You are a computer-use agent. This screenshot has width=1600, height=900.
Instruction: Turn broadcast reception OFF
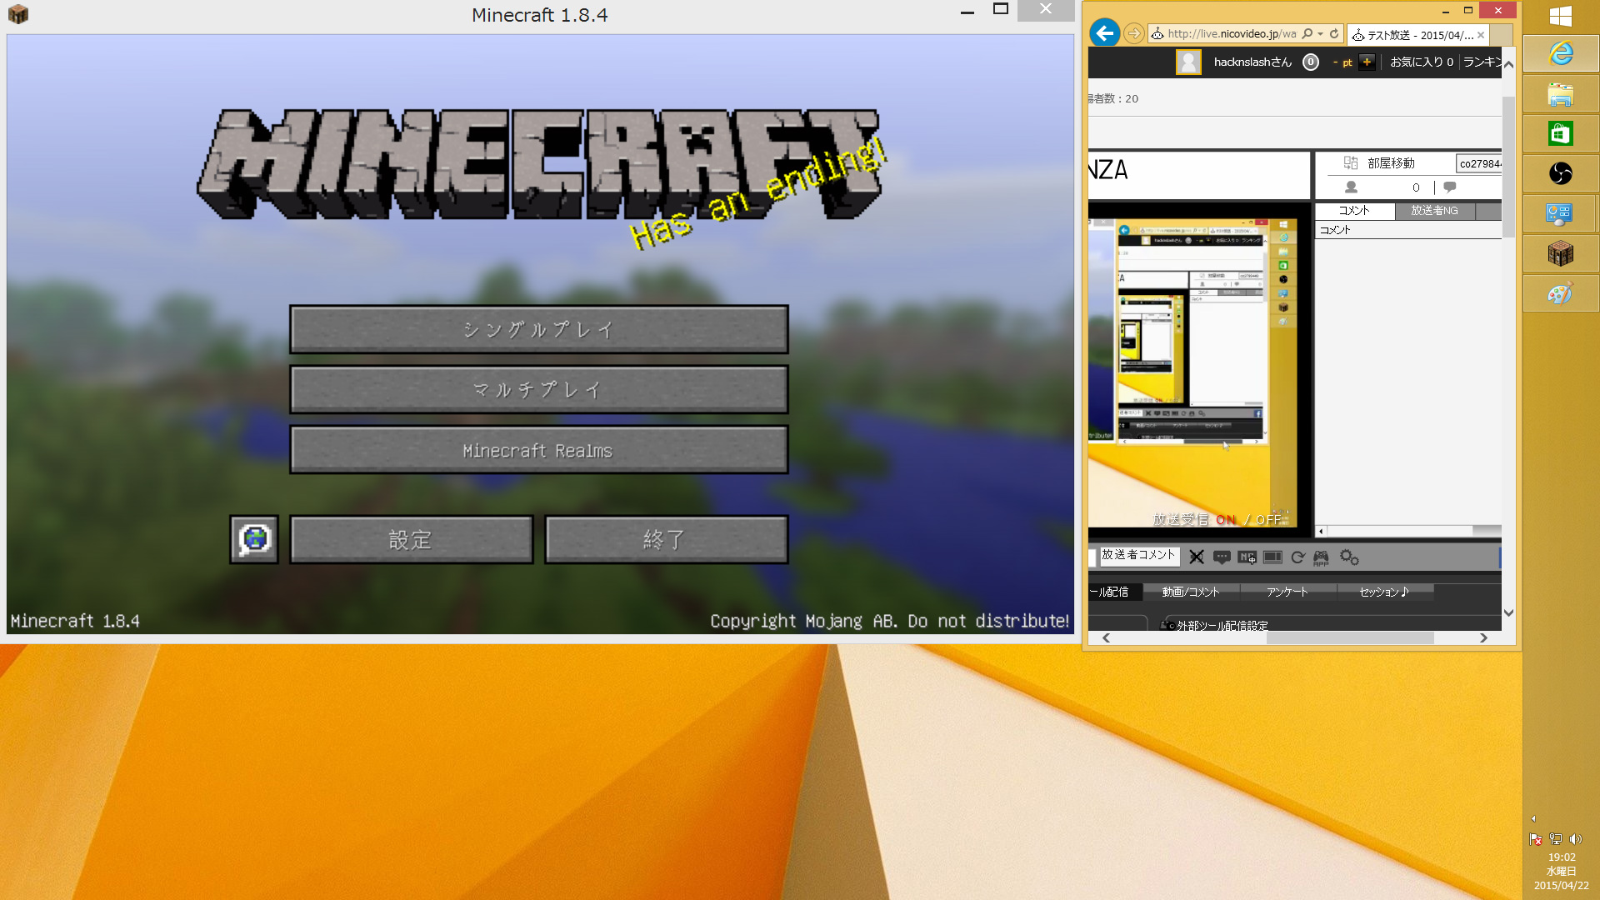(x=1268, y=520)
